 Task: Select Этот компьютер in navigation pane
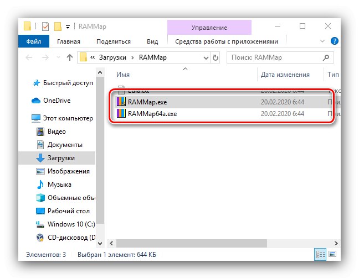click(x=68, y=118)
